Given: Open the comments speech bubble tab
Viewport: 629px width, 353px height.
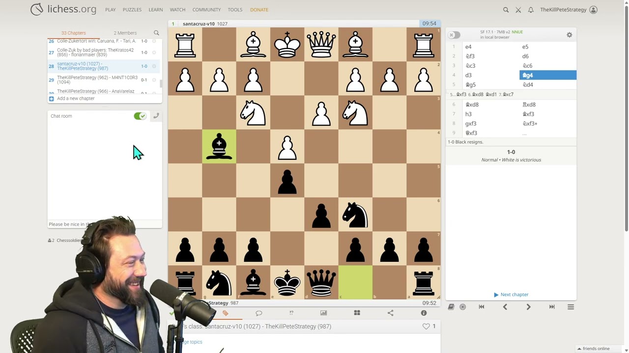Looking at the screenshot, I should click(x=259, y=313).
